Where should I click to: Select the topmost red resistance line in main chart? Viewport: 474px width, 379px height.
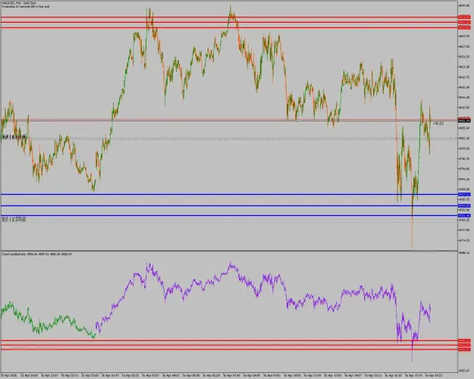[x=229, y=17]
